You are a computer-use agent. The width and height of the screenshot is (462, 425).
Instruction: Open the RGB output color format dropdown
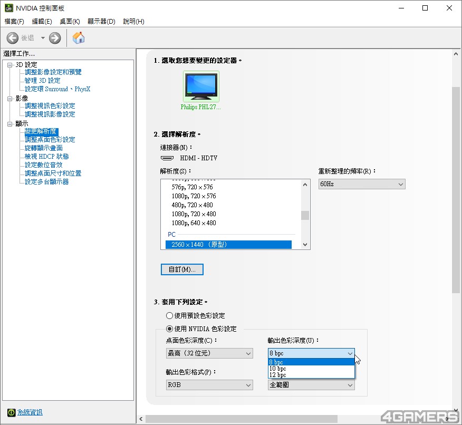209,385
